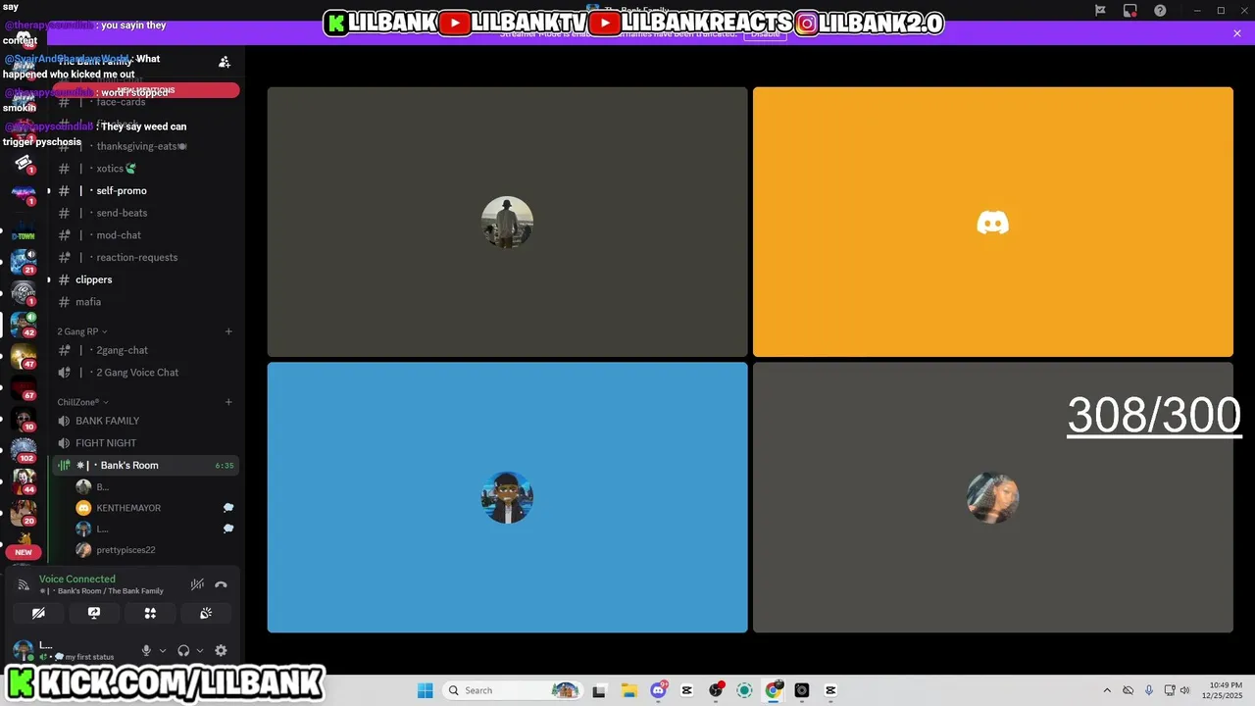Collapse the ChillZone category
Image resolution: width=1255 pixels, height=706 pixels.
(83, 402)
